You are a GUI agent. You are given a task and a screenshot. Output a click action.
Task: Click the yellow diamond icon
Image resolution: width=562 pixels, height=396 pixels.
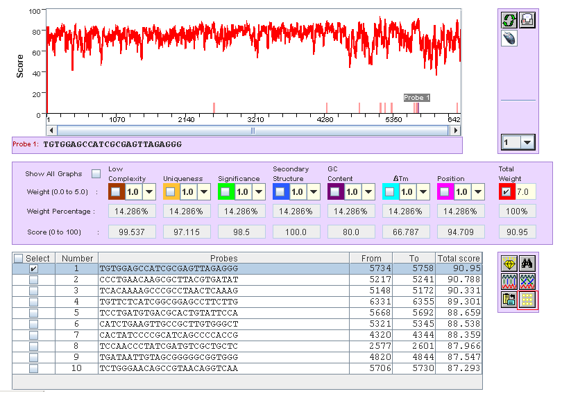(509, 263)
